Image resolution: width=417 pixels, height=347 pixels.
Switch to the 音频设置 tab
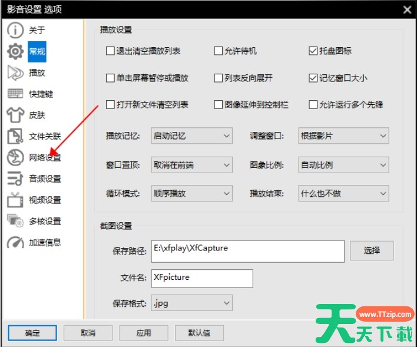[45, 179]
